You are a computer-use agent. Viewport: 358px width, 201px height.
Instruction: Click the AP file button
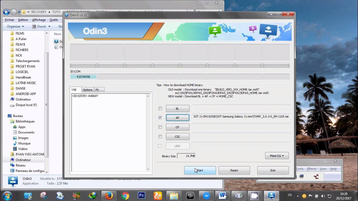[178, 118]
